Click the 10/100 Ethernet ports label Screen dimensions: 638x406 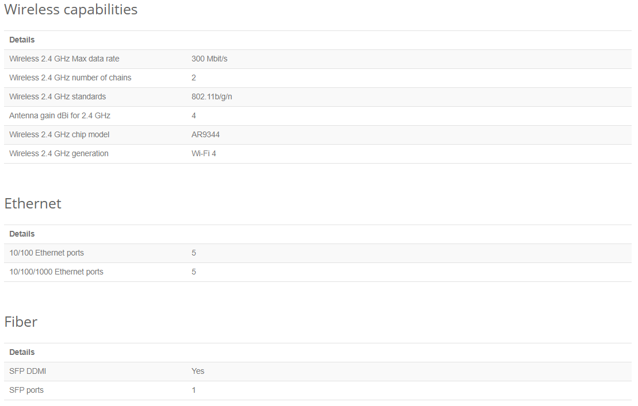(47, 253)
